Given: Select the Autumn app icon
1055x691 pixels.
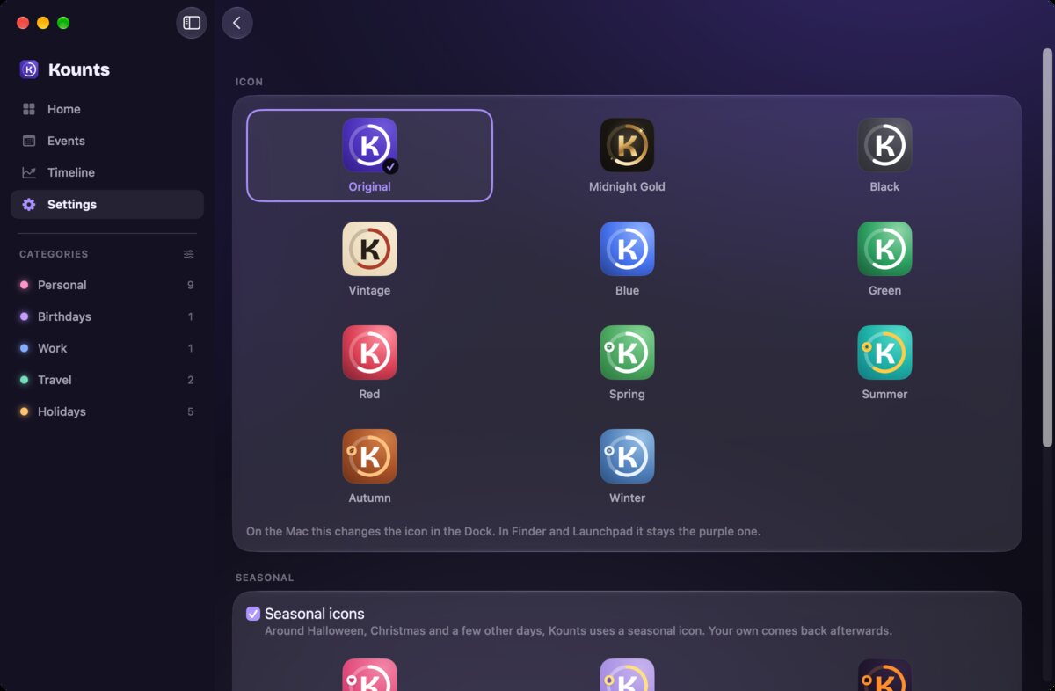Looking at the screenshot, I should (369, 456).
